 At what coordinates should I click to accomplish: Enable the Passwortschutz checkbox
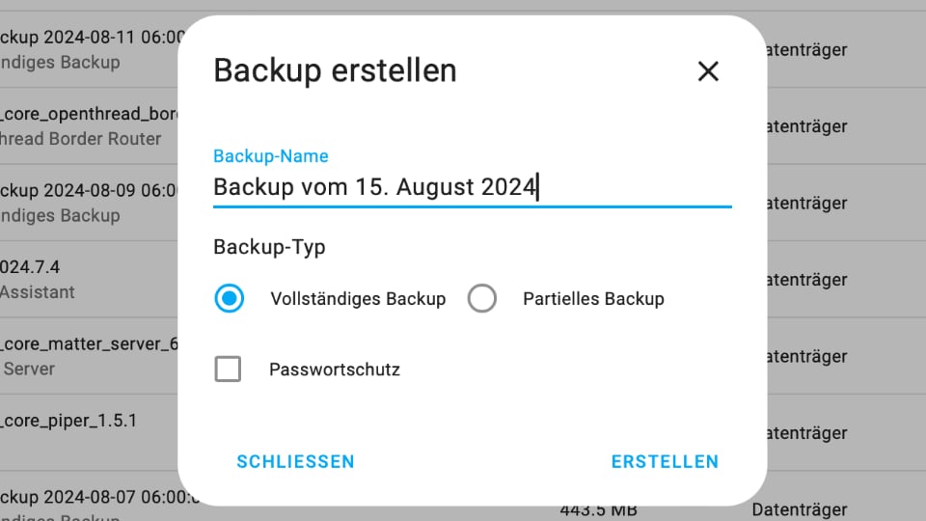pyautogui.click(x=228, y=369)
